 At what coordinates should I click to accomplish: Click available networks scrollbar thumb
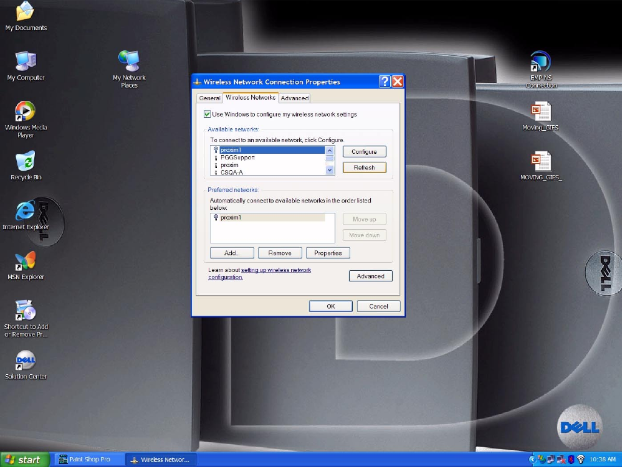(330, 159)
